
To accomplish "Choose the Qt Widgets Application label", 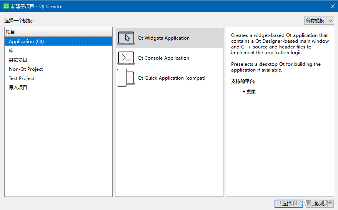I will click(163, 38).
